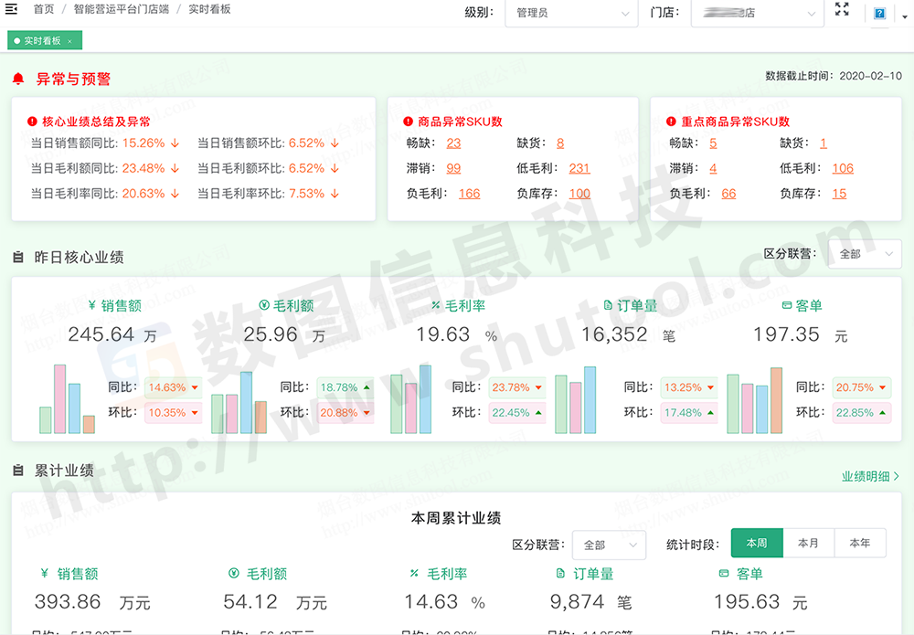Click the red alert icon beside 核心业绩总结及异常

coord(32,122)
